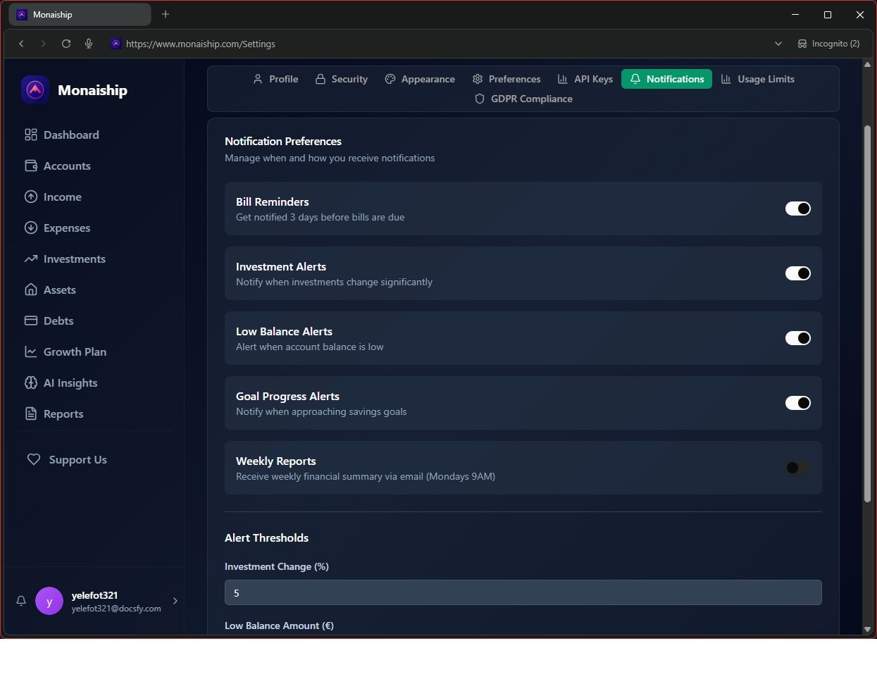877x684 pixels.
Task: Click 'Alert Thresholds' heading
Action: [266, 537]
